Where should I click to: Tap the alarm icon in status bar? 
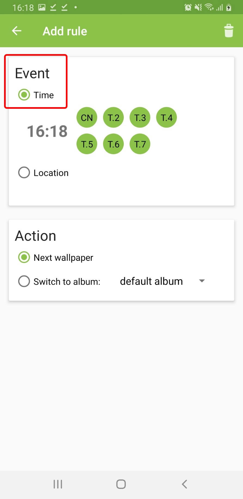188,7
